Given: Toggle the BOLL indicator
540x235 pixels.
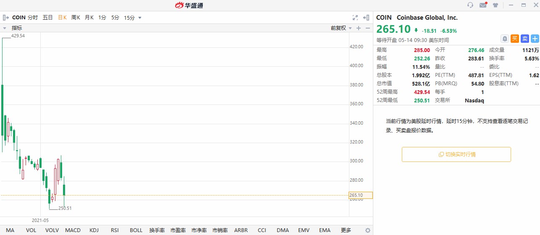Looking at the screenshot, I should [x=136, y=230].
